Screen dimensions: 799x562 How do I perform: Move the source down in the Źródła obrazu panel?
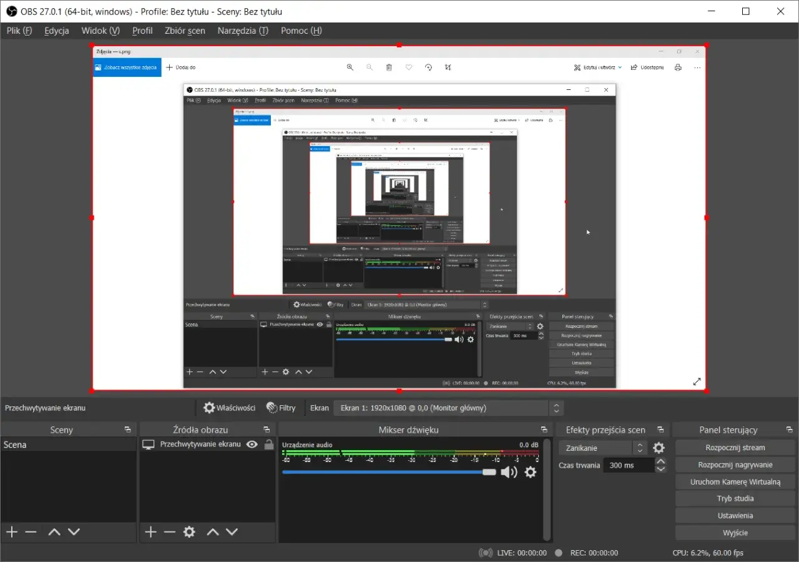tap(232, 532)
